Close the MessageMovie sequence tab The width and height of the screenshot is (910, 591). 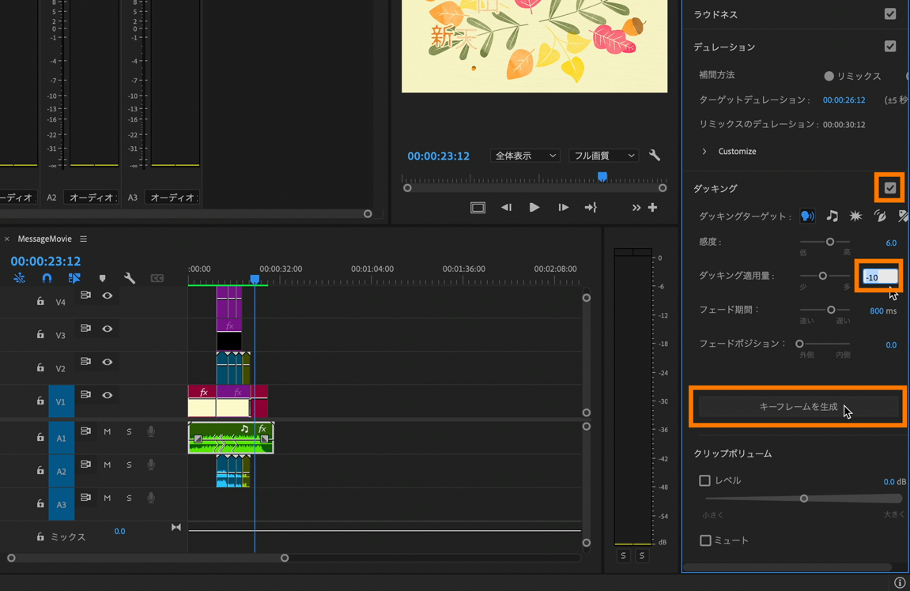point(7,239)
